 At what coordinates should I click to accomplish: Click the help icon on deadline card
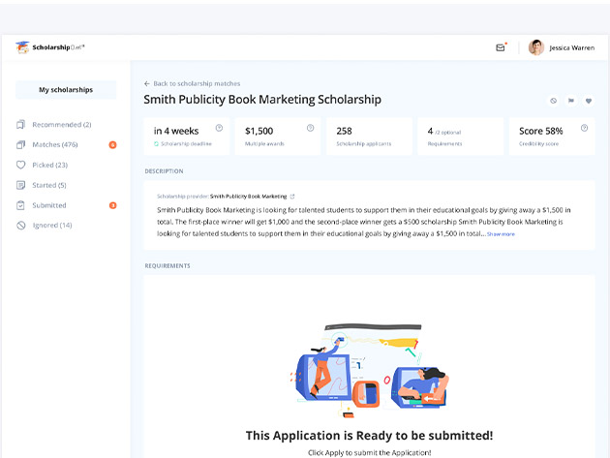tap(219, 128)
